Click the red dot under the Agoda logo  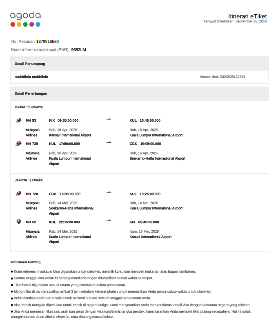[13, 24]
